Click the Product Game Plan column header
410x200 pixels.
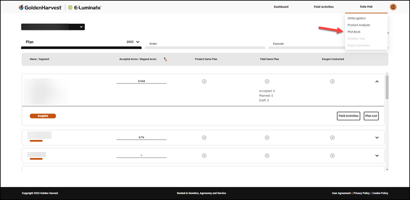click(x=206, y=59)
